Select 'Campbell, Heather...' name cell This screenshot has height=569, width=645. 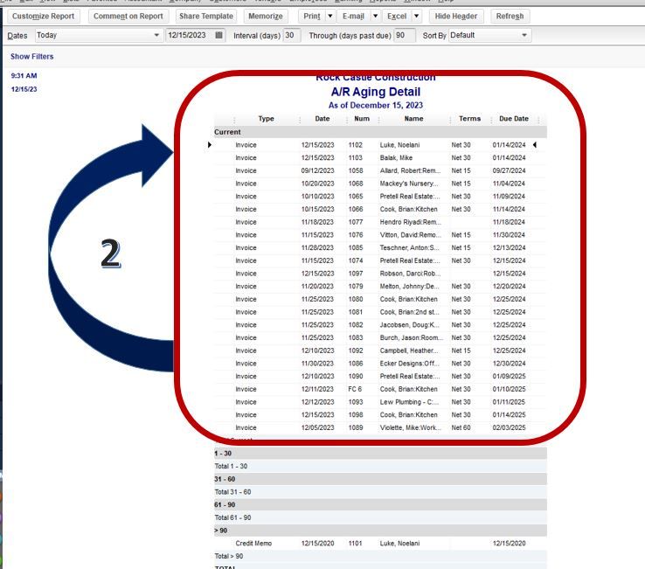point(409,350)
